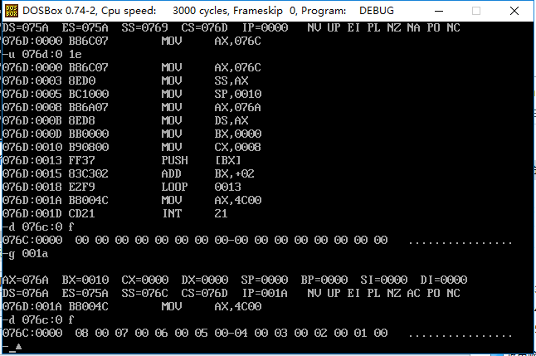Click the command '-u 076d:0 1e'

[x=42, y=55]
